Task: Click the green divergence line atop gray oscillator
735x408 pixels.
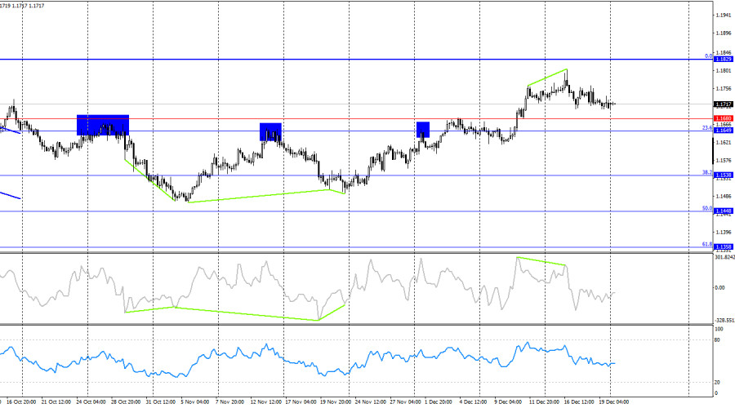Action: pyautogui.click(x=541, y=261)
